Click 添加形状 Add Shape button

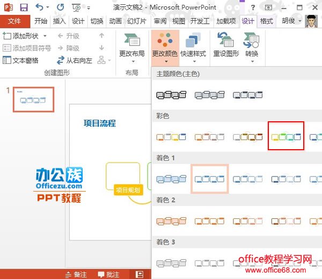21,36
